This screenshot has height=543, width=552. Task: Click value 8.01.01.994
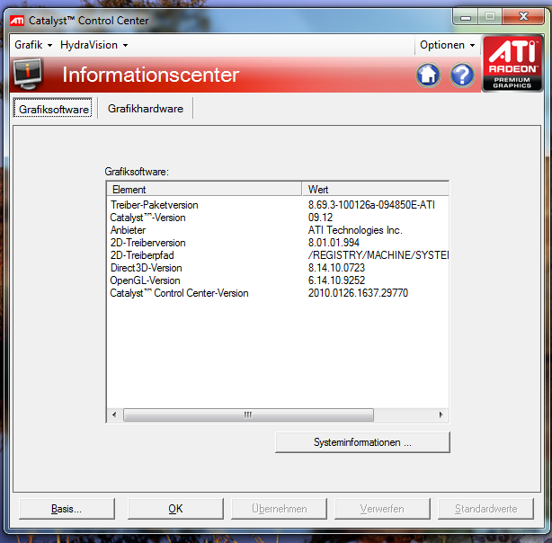click(334, 243)
